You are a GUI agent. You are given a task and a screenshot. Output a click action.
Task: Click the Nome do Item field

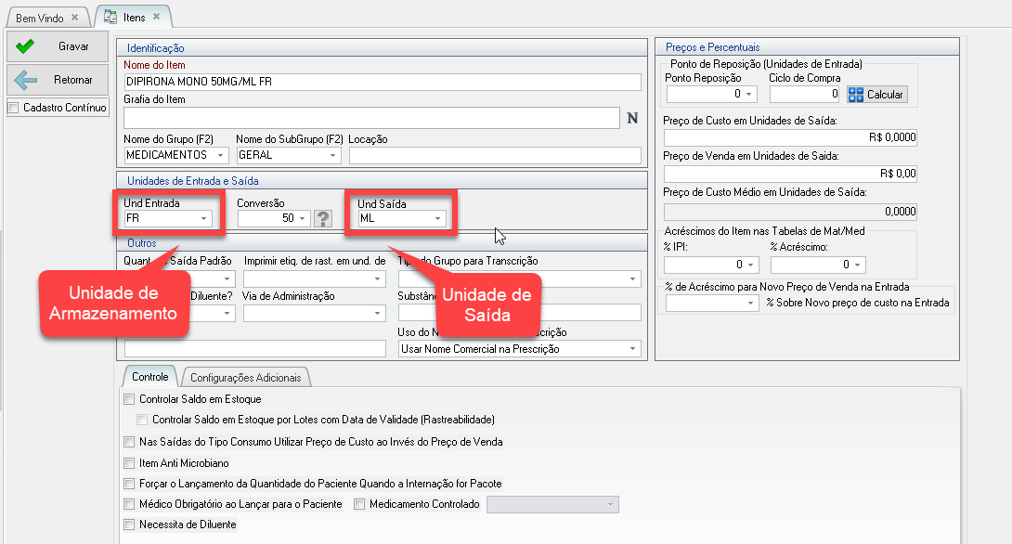[382, 82]
